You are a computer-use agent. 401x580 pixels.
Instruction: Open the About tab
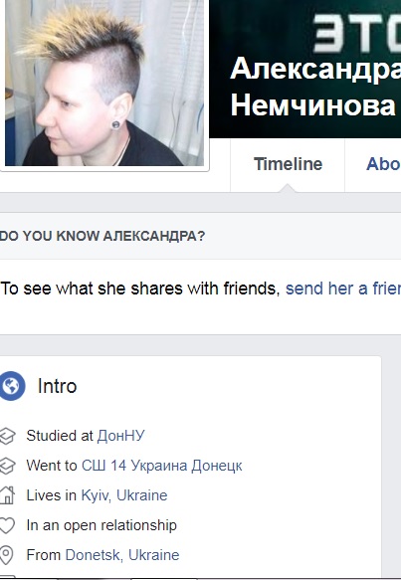click(x=383, y=164)
